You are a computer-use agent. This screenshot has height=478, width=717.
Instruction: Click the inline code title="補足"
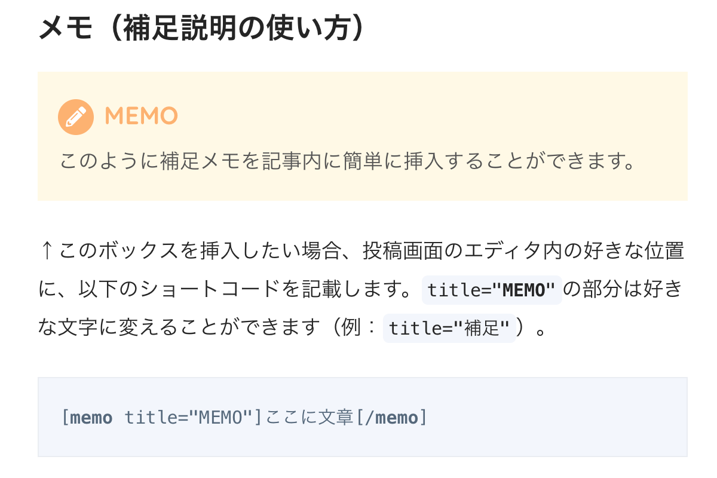(x=449, y=329)
